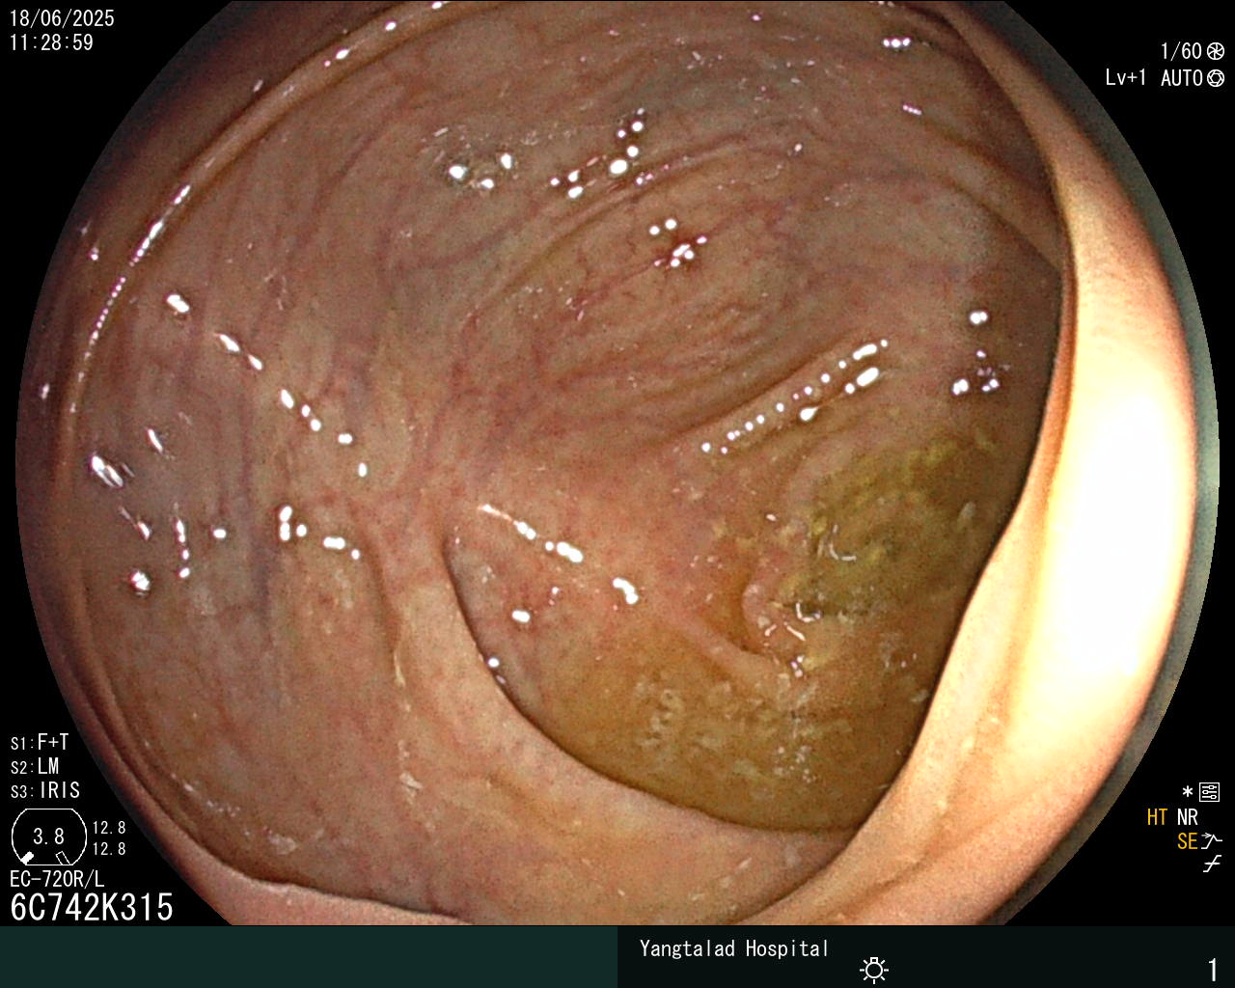The height and width of the screenshot is (988, 1235).
Task: Click the NR noise reduction indicator
Action: click(1187, 817)
